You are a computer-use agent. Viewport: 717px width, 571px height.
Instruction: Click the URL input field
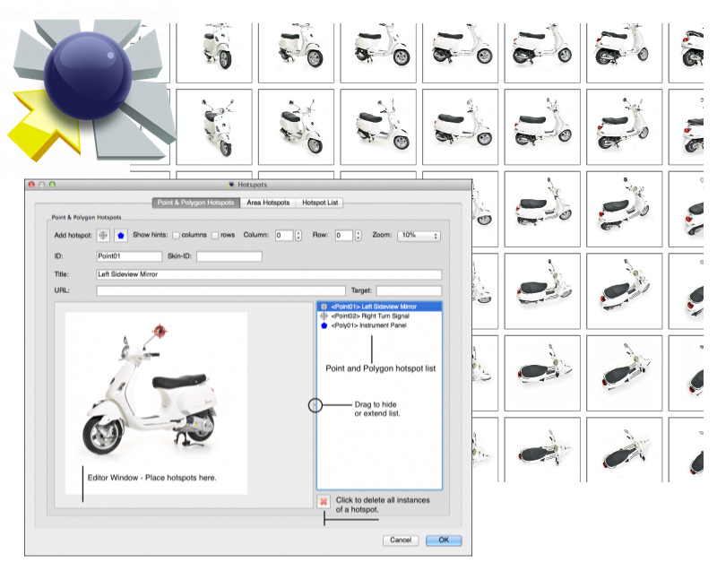(220, 290)
